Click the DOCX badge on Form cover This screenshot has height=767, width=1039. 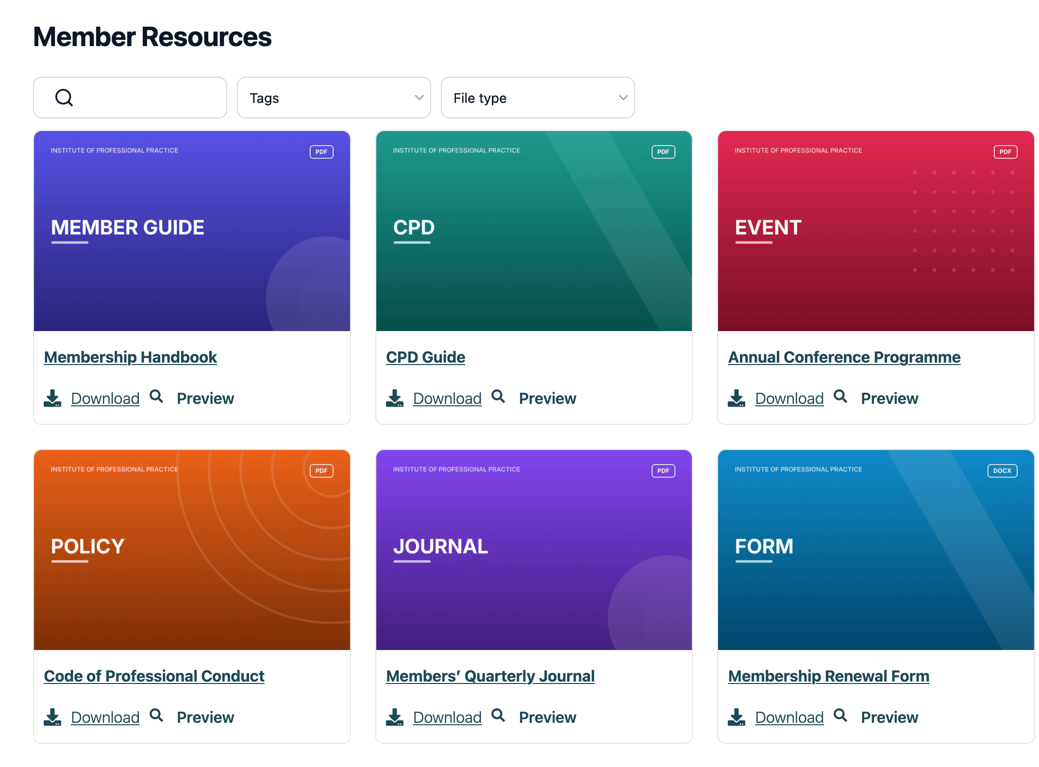coord(1003,471)
